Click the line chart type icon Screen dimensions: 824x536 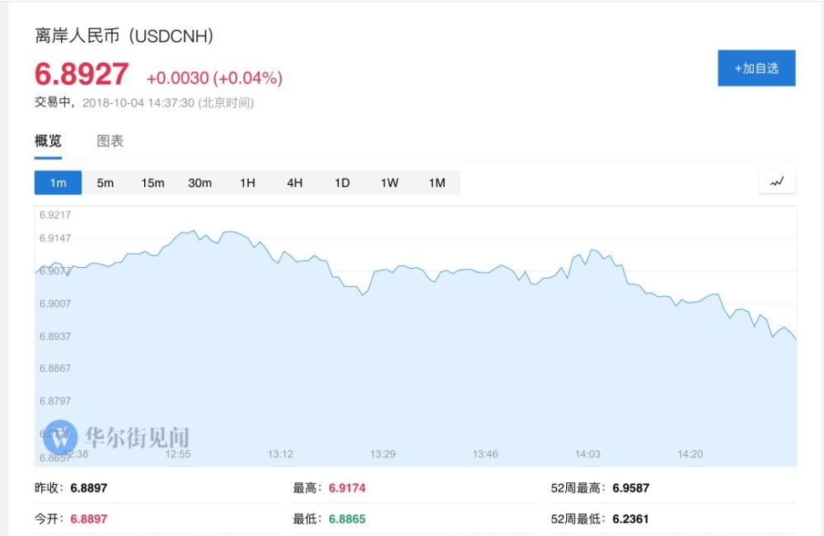tap(777, 182)
